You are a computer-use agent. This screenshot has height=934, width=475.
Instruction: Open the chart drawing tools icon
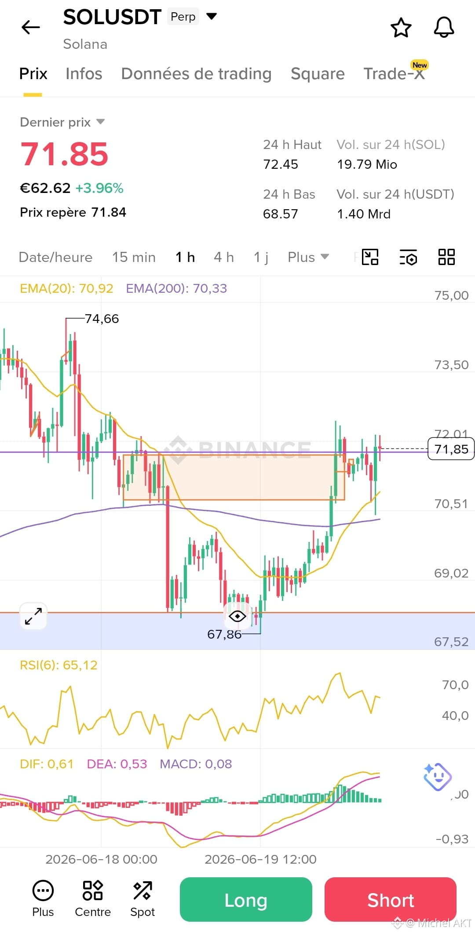click(x=370, y=257)
